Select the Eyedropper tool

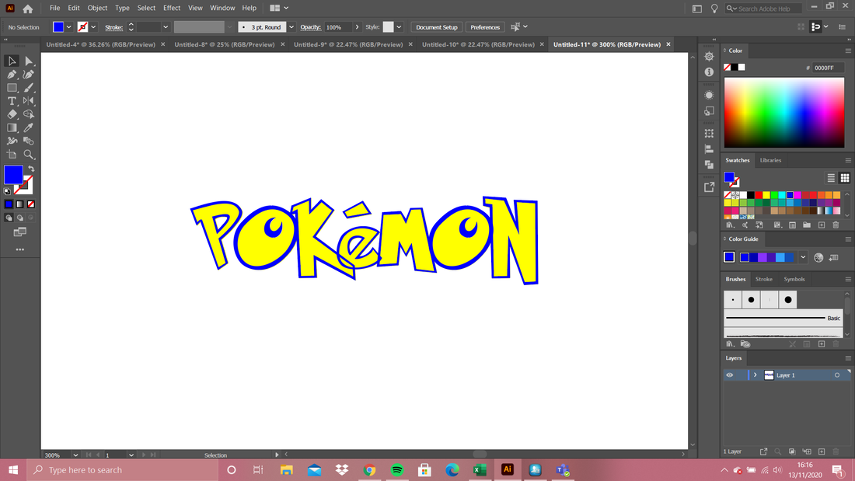[29, 127]
